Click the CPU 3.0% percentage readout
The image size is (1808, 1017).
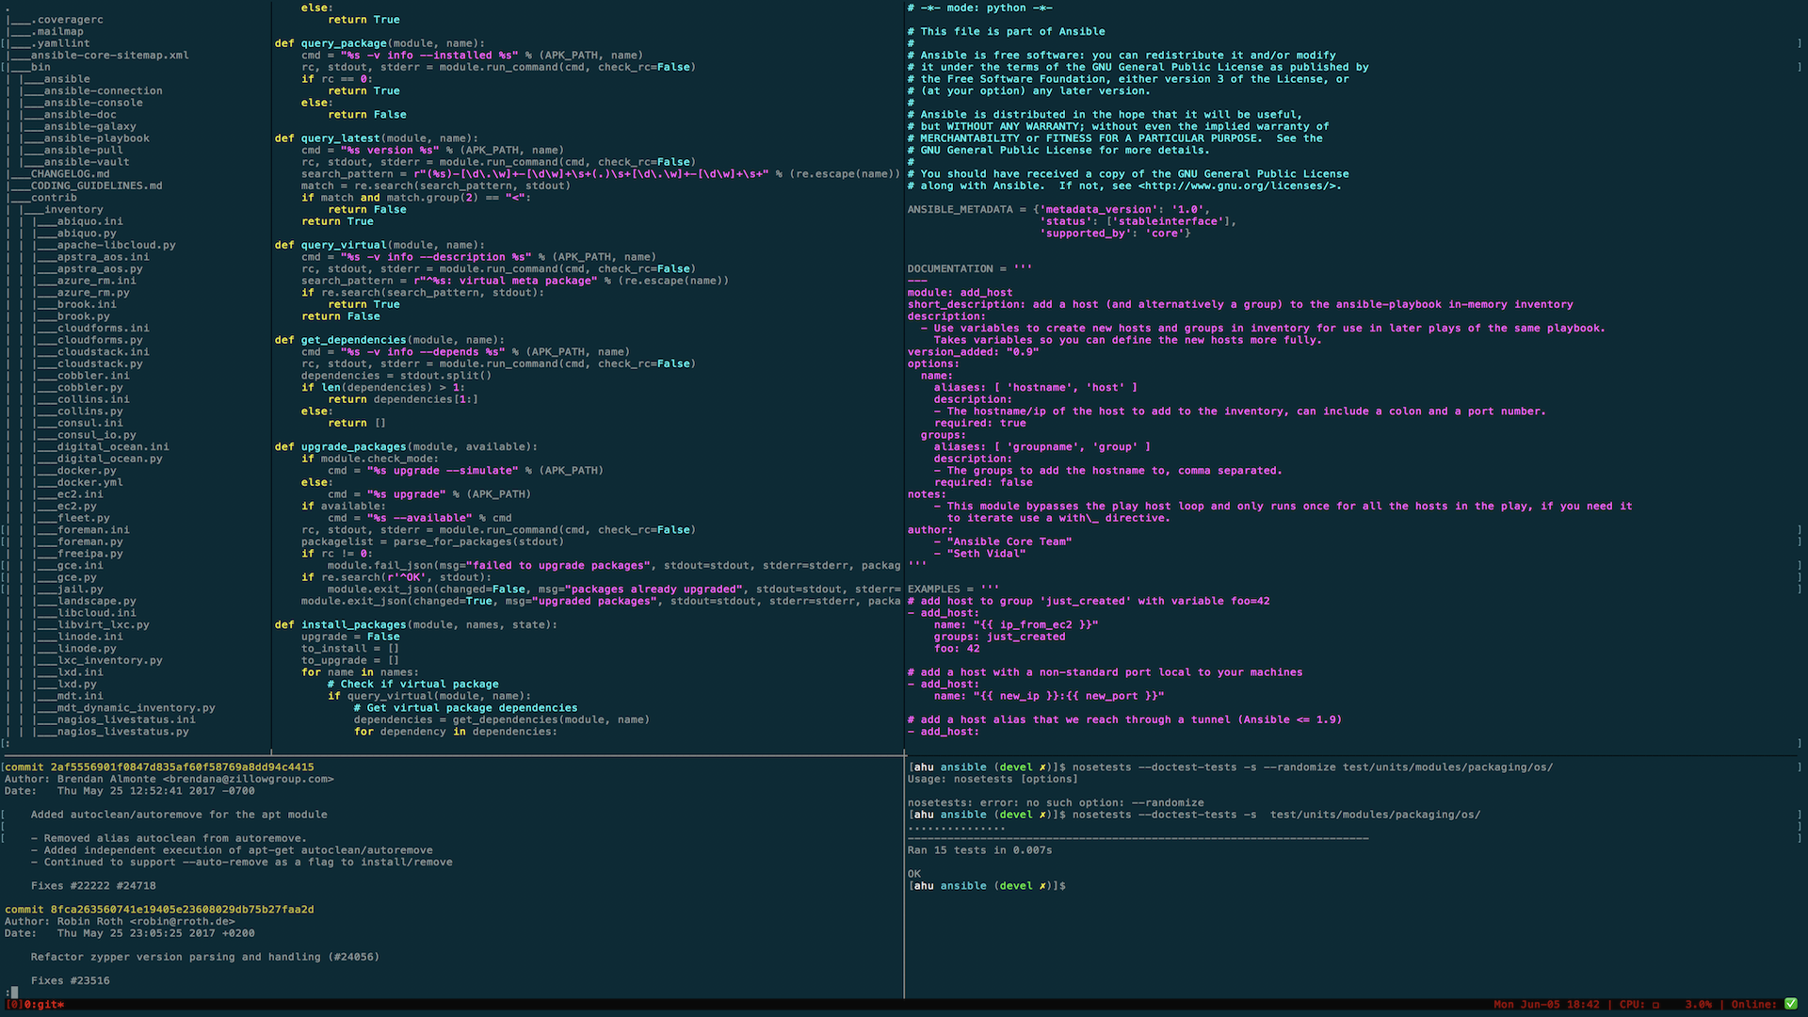(x=1698, y=1005)
